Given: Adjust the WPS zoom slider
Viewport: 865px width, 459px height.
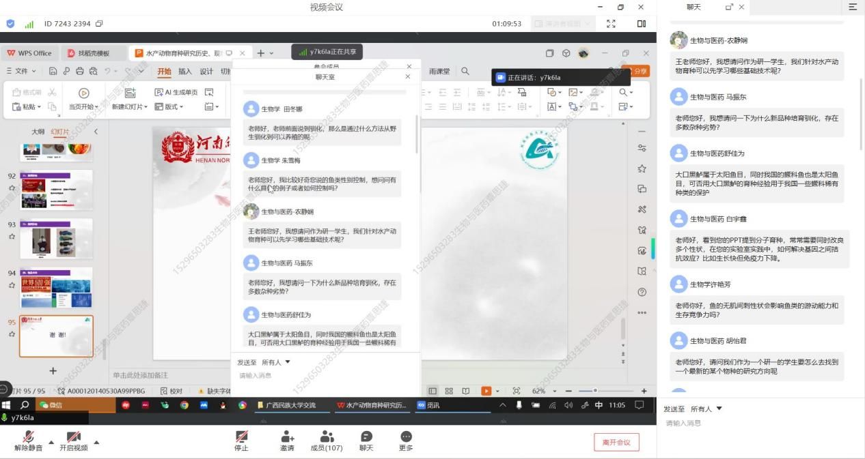Looking at the screenshot, I should 595,391.
